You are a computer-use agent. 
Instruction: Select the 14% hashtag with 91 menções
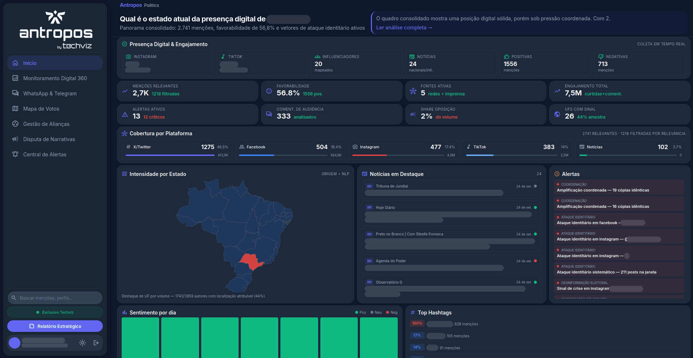[547, 347]
